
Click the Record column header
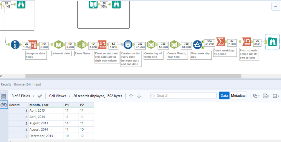pos(18,105)
